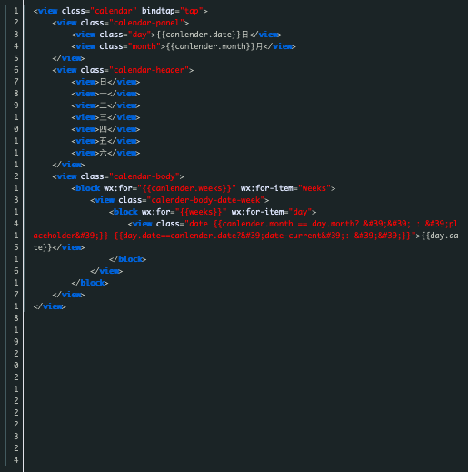Select the "month" class string
Image resolution: width=468 pixels, height=472 pixels.
click(x=144, y=46)
